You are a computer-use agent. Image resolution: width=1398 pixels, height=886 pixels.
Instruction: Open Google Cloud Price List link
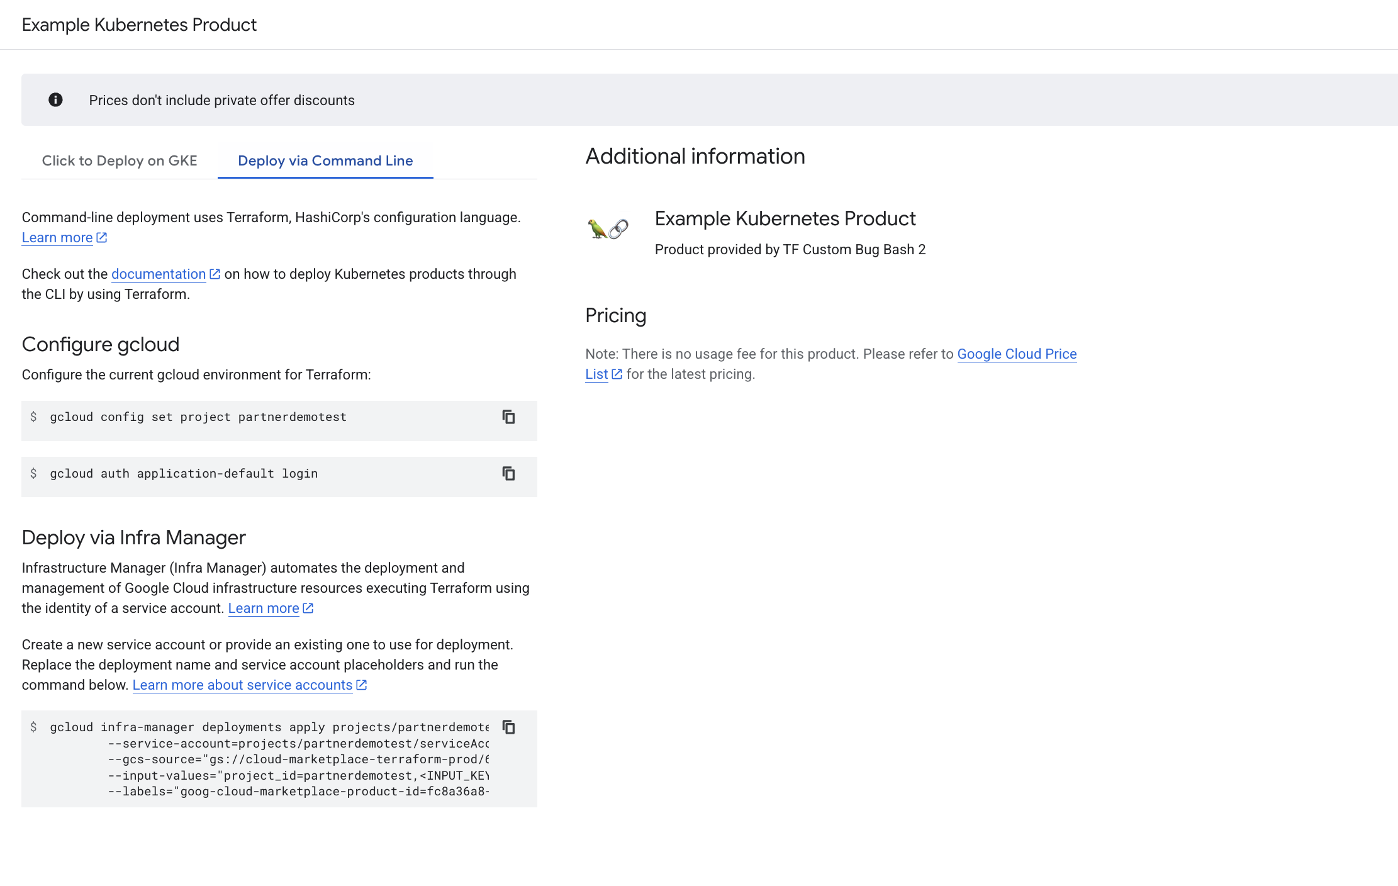click(1017, 354)
